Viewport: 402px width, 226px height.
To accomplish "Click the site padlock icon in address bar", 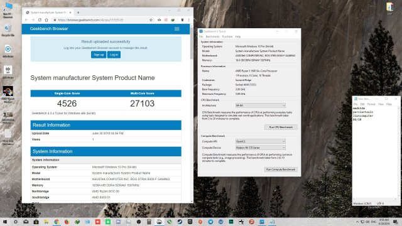I will coord(55,19).
